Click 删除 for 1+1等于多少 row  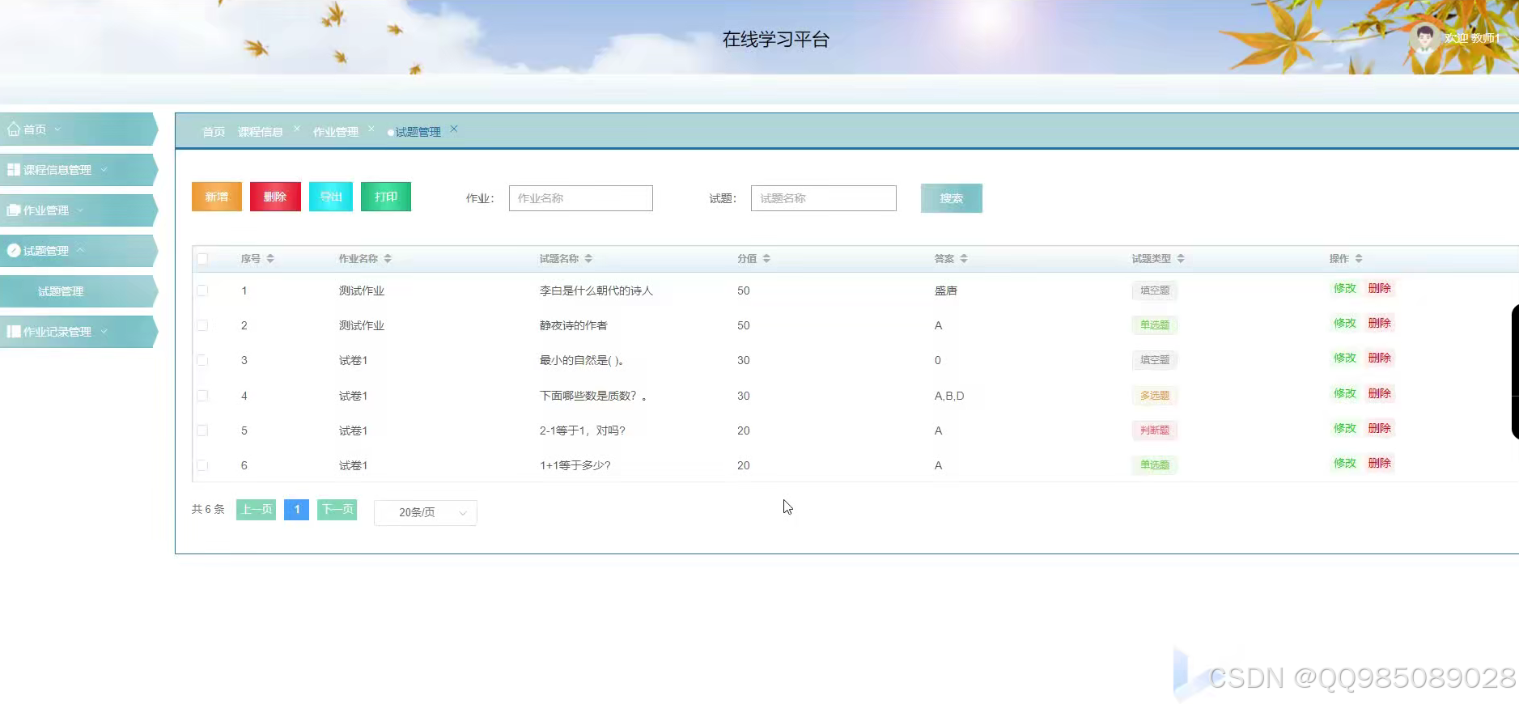(1380, 463)
